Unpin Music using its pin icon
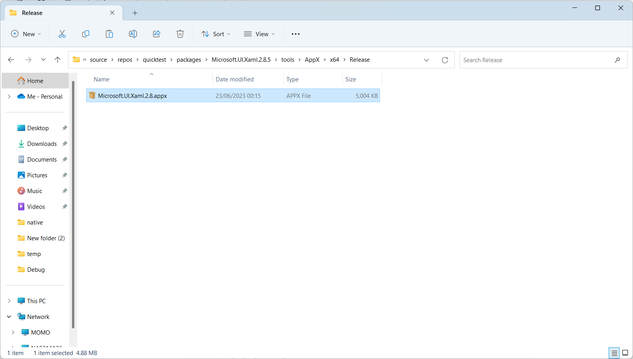The width and height of the screenshot is (633, 359). pos(64,191)
